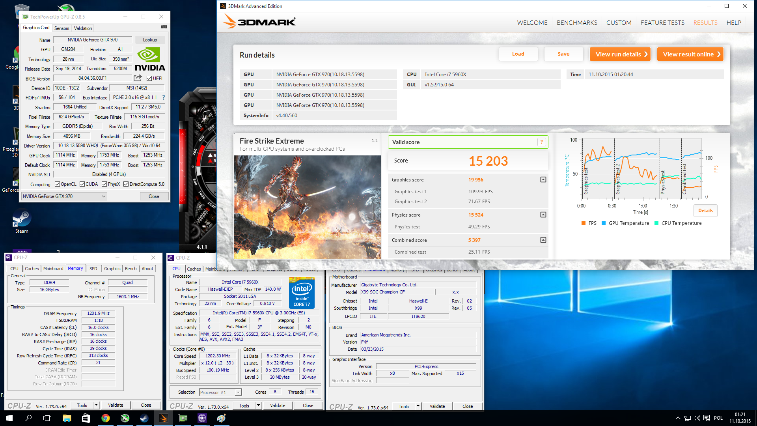
Task: Open Tools dropdown arrow in memory CPU-Z
Action: click(96, 405)
